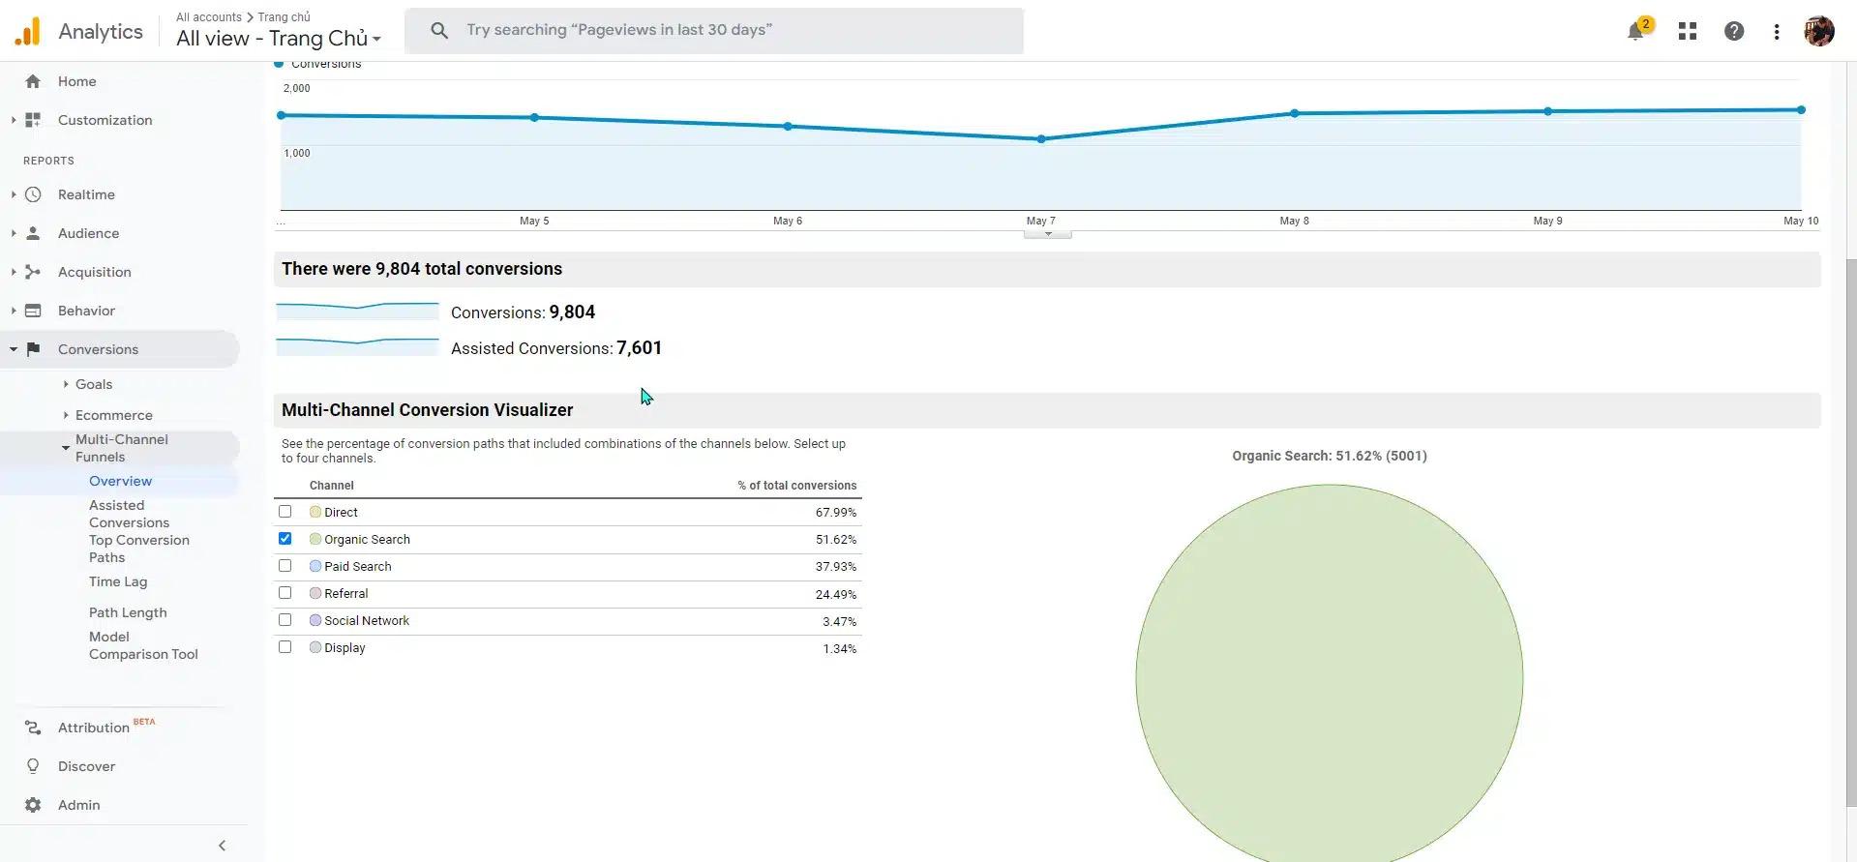Open Assisted Conversions report
Image resolution: width=1857 pixels, height=862 pixels.
(129, 514)
